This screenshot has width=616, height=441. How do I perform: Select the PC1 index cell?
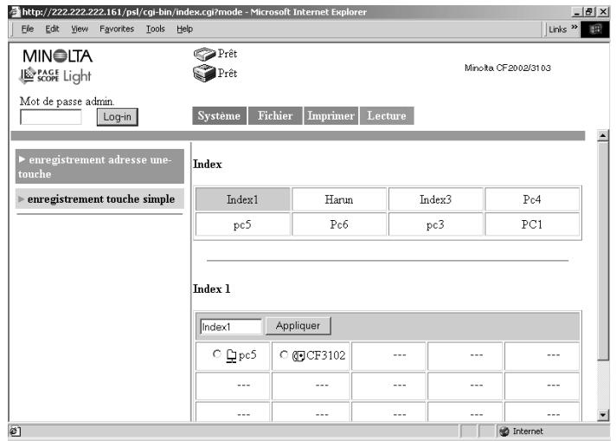coord(532,224)
